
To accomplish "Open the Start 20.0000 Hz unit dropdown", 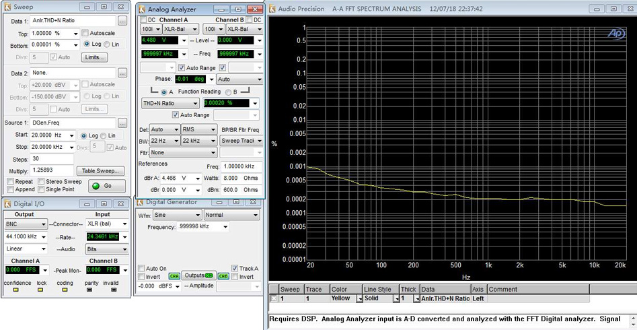I will tap(71, 135).
